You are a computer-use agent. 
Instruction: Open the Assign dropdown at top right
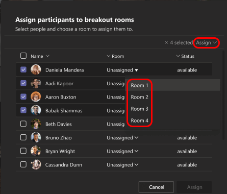tap(207, 42)
